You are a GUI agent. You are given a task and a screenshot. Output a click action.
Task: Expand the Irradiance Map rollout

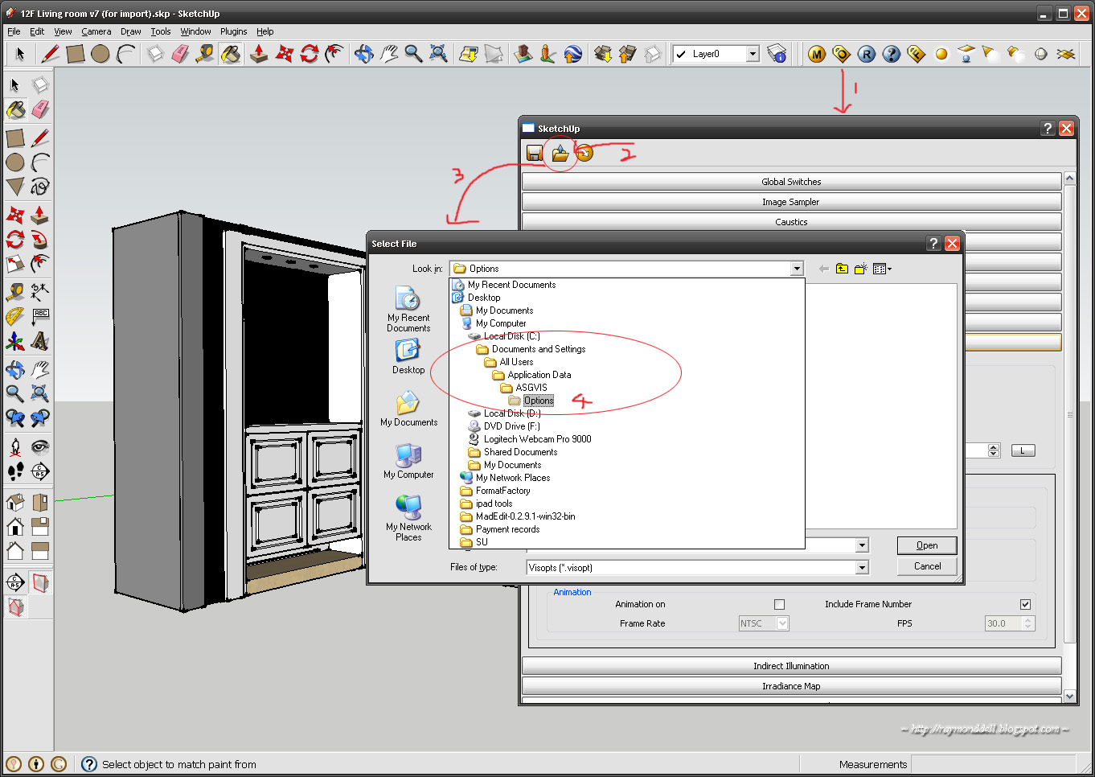[792, 686]
